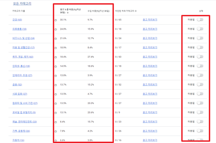Open the 인터넷, 통신 (18) category link

click(x=21, y=66)
